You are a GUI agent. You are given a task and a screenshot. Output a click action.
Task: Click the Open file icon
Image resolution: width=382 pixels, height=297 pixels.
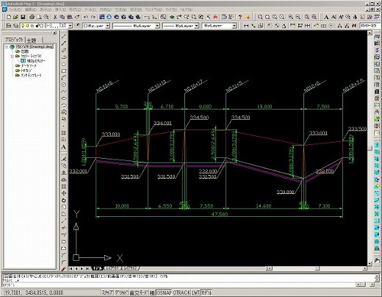(x=15, y=17)
